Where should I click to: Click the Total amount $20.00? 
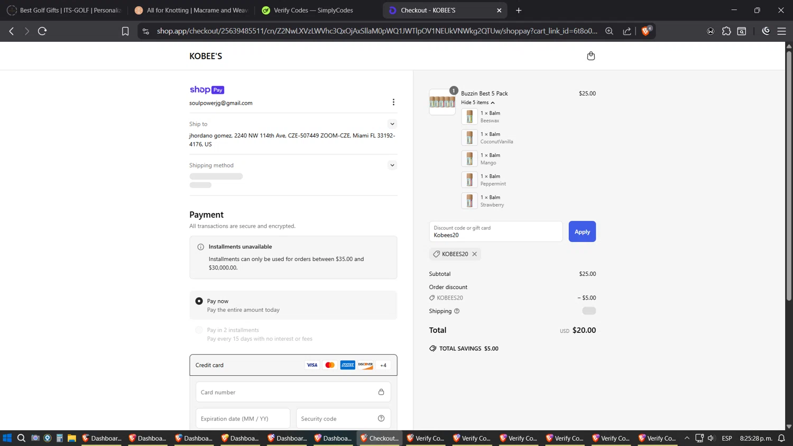point(584,330)
